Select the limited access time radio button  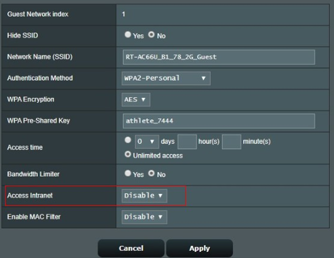[128, 141]
